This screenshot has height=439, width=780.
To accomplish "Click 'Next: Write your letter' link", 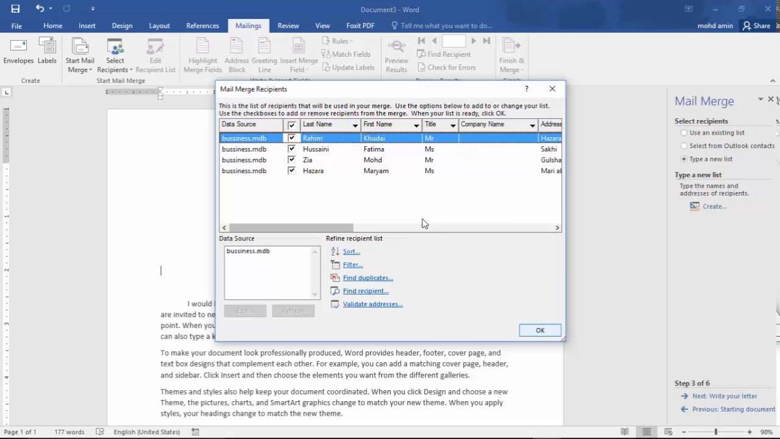I will [725, 396].
